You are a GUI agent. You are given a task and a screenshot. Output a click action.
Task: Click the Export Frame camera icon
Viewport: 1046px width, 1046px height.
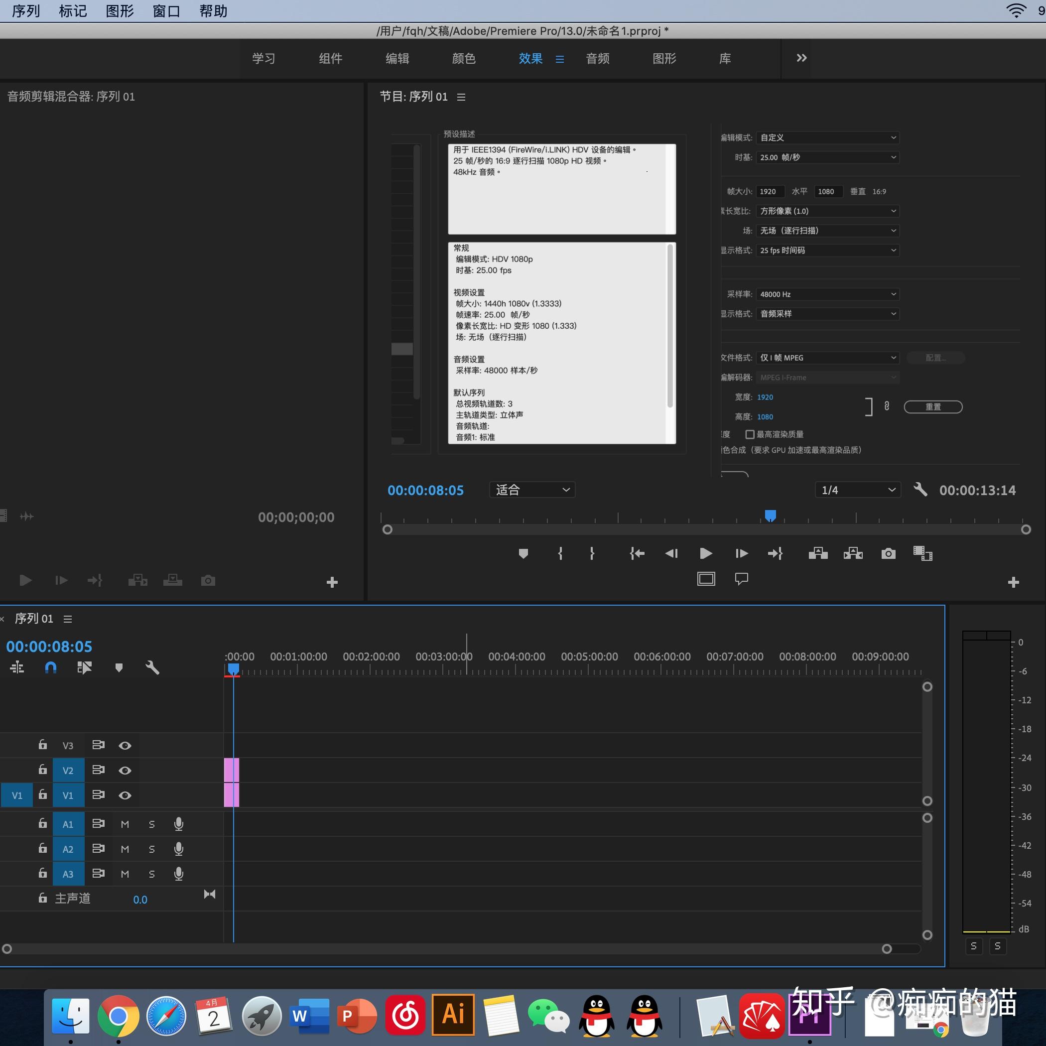pyautogui.click(x=889, y=553)
